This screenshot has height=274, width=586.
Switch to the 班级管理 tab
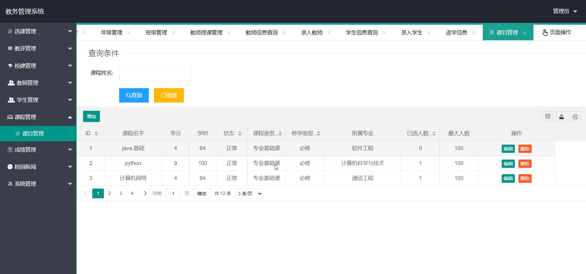[x=156, y=33]
